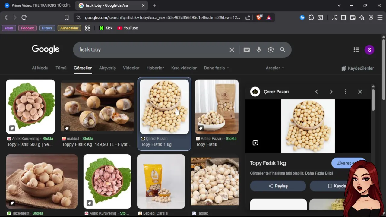The width and height of the screenshot is (386, 217).
Task: Switch to Prime Video browser tab
Action: 37,5
